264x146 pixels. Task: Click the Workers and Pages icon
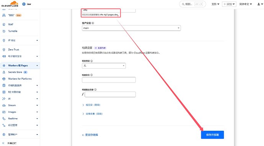tap(4, 66)
